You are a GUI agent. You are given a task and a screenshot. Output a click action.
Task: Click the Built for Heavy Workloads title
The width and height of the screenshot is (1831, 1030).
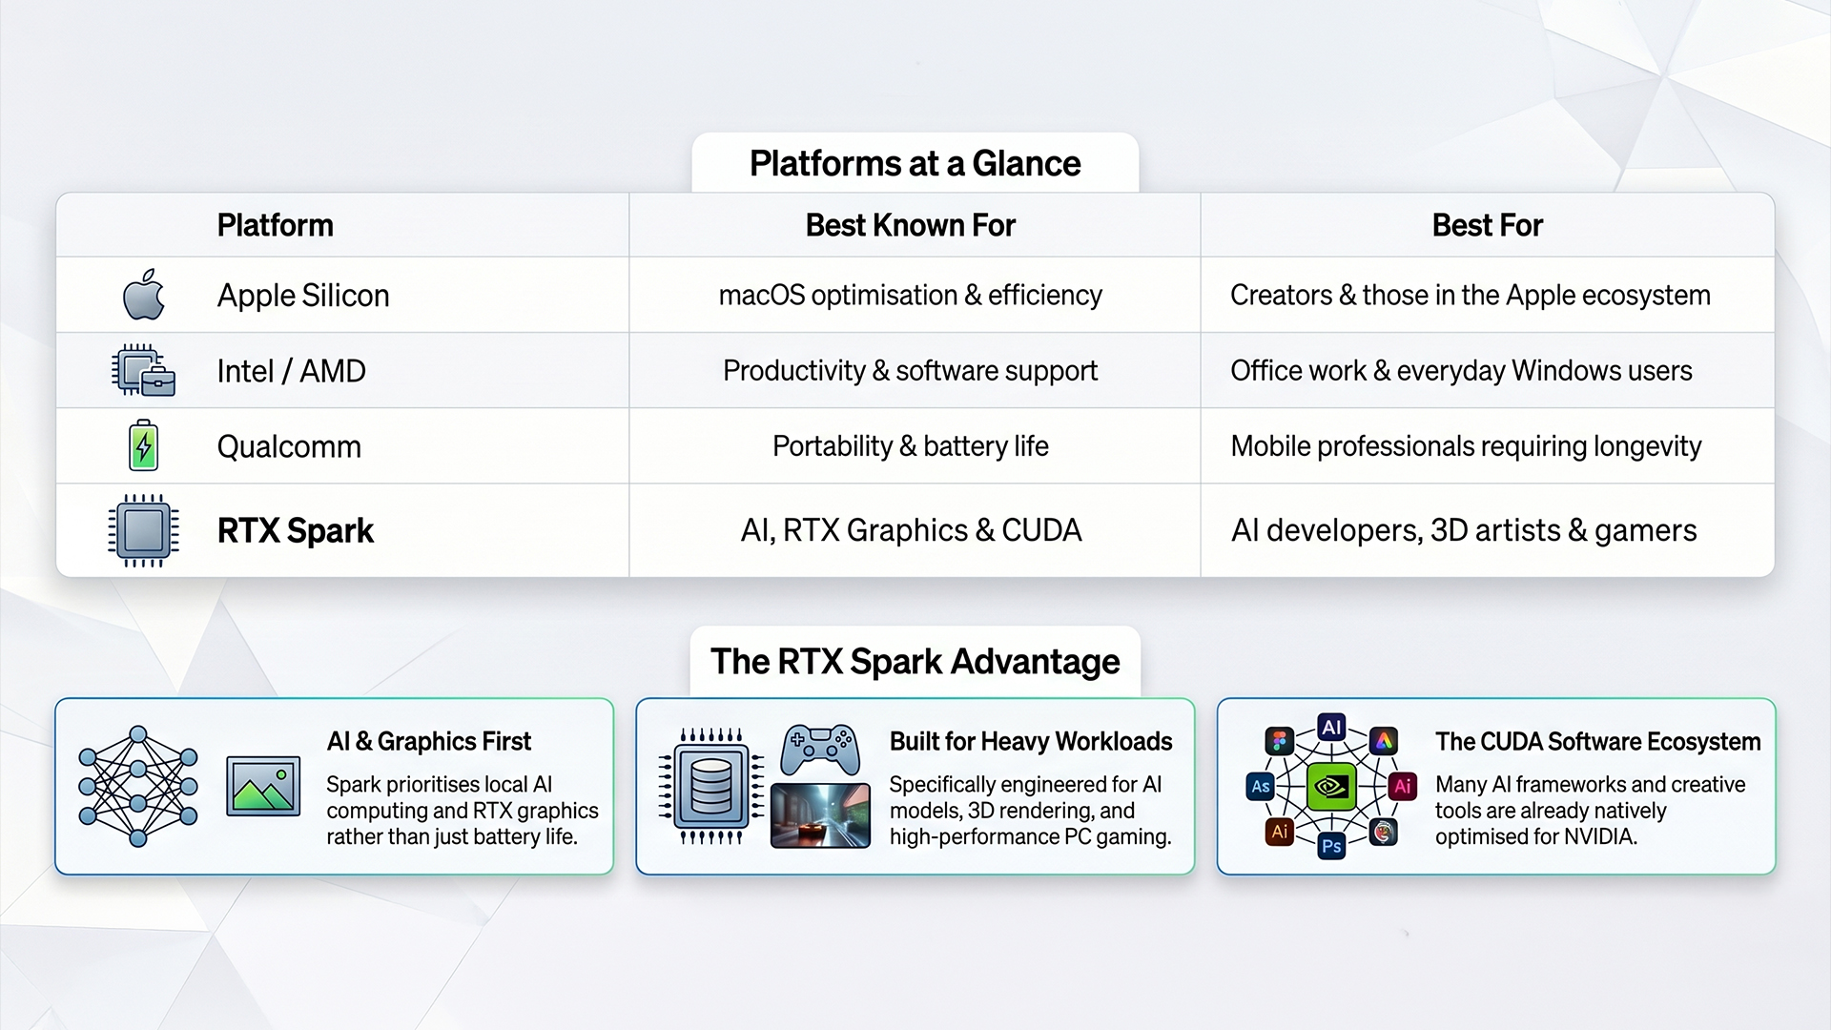point(1030,741)
